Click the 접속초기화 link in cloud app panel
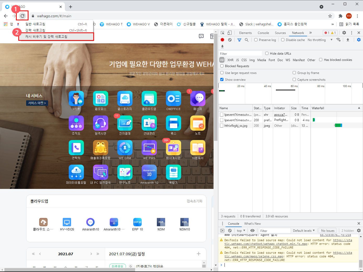 coord(194,201)
